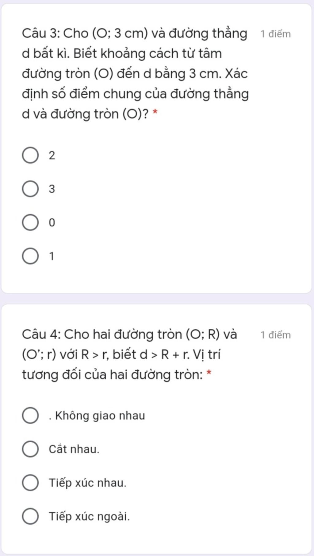Click the red required asterisk in Câu 3
Viewport: 314px width, 556px height.
(155, 113)
